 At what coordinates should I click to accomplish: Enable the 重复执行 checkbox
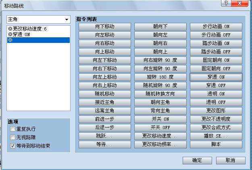click(12, 129)
